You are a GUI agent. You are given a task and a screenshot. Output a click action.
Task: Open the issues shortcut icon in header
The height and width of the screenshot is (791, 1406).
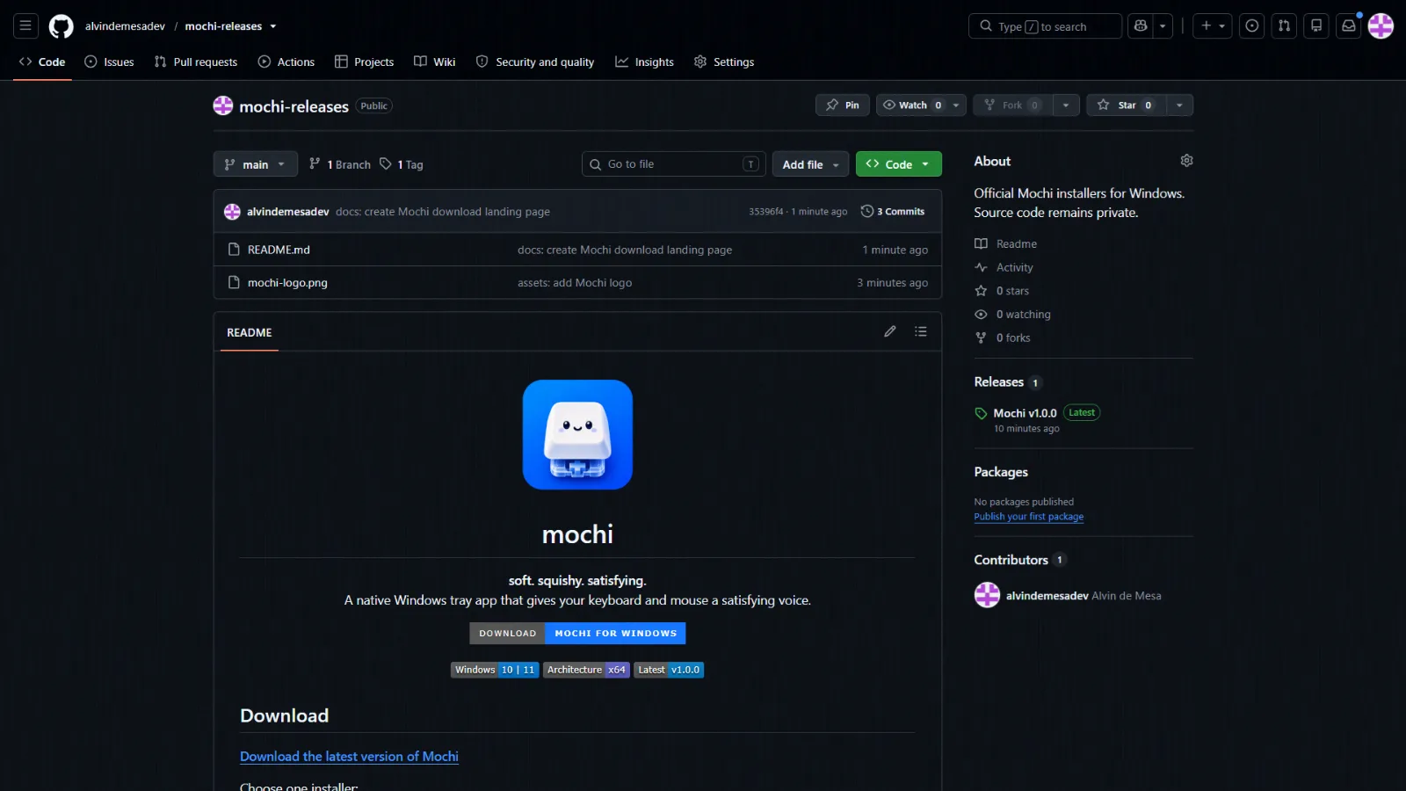pos(1252,26)
